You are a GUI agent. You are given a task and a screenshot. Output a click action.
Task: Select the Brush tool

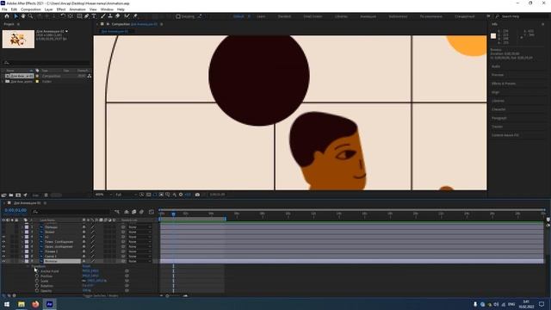(x=103, y=16)
